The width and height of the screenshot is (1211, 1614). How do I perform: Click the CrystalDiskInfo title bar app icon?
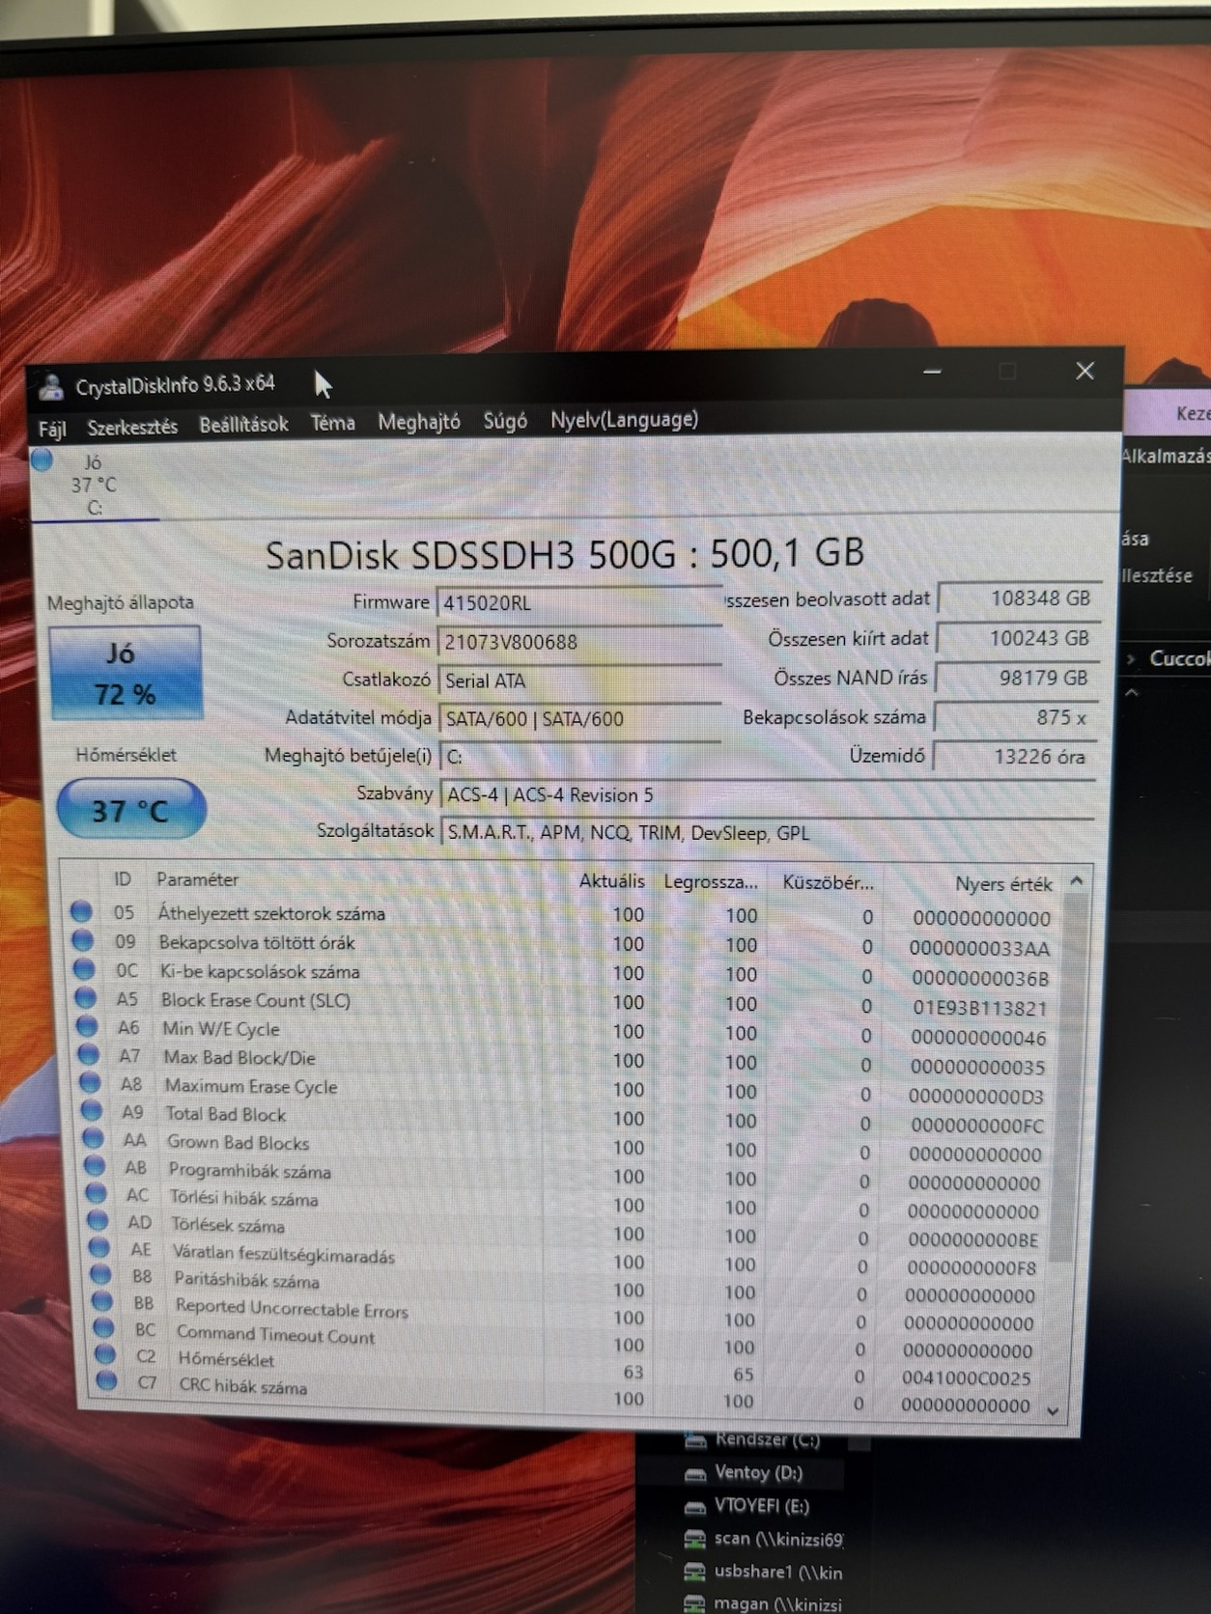51,388
